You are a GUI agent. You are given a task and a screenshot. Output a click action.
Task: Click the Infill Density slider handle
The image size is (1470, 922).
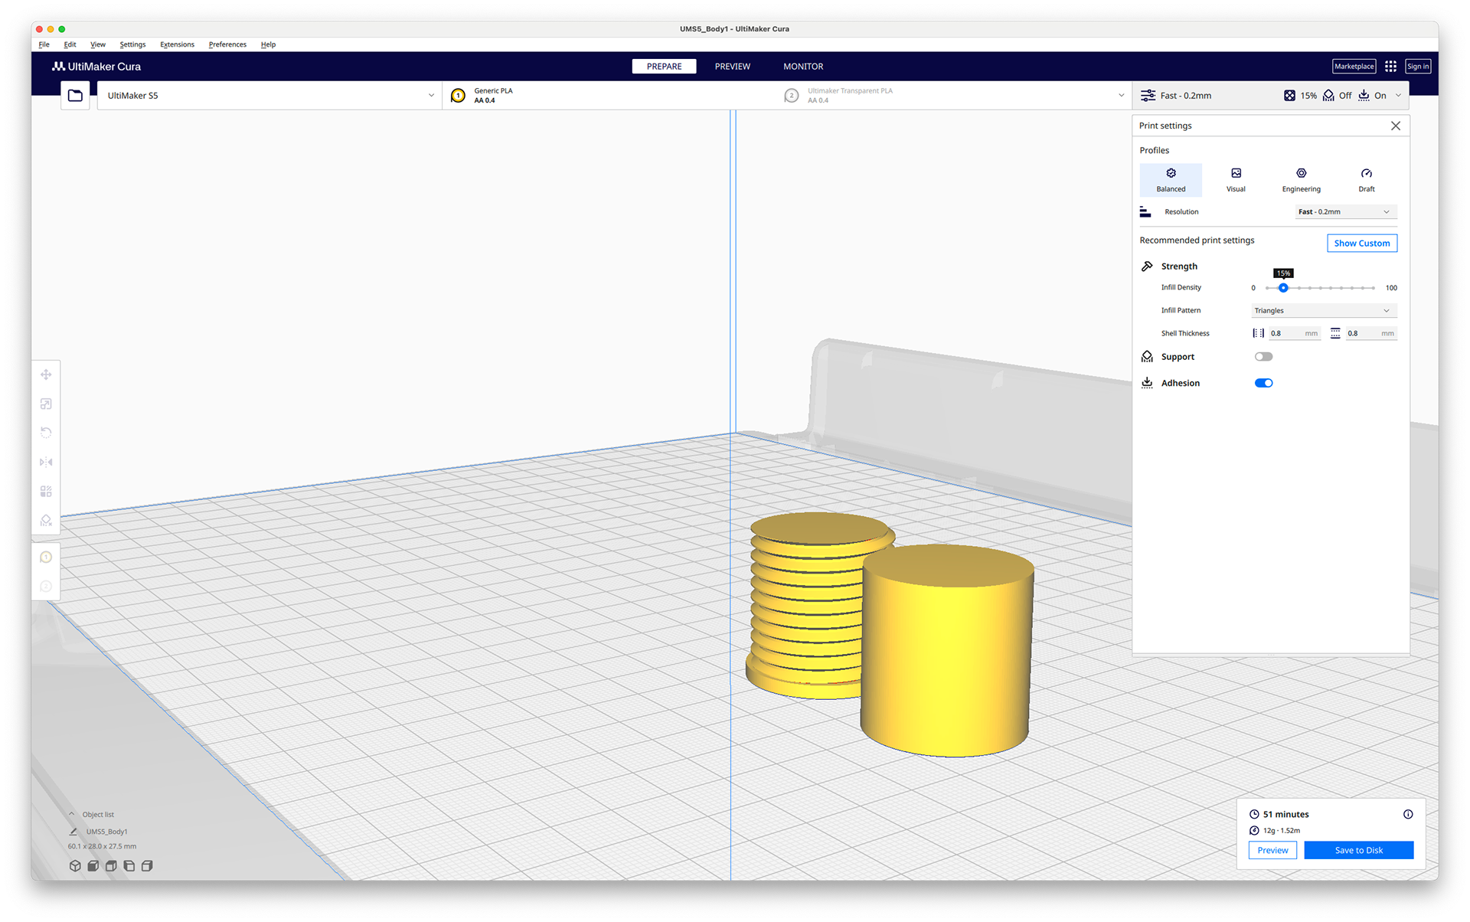(1283, 288)
